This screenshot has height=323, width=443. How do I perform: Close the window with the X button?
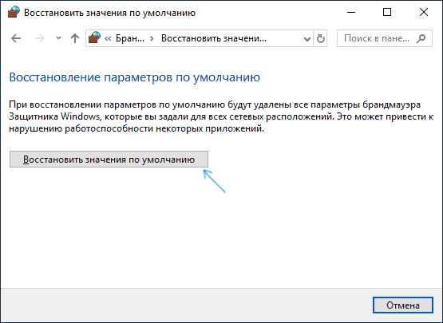point(424,13)
